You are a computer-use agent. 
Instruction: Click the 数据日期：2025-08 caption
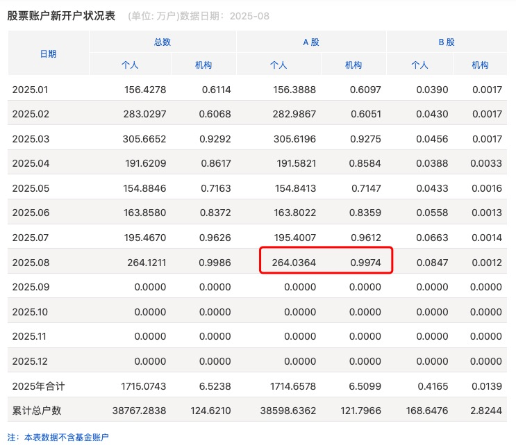(224, 16)
